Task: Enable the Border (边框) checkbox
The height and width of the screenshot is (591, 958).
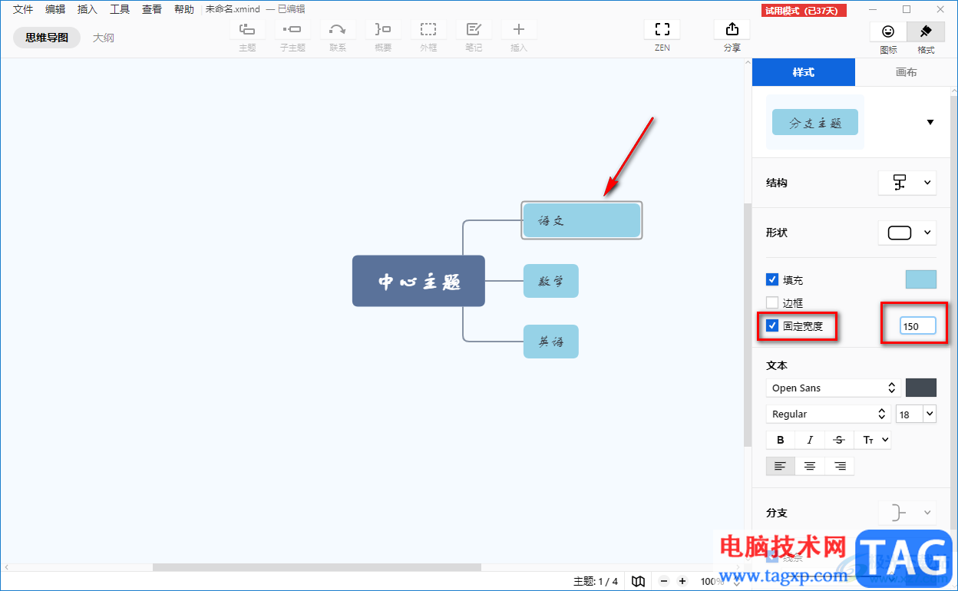Action: click(773, 302)
